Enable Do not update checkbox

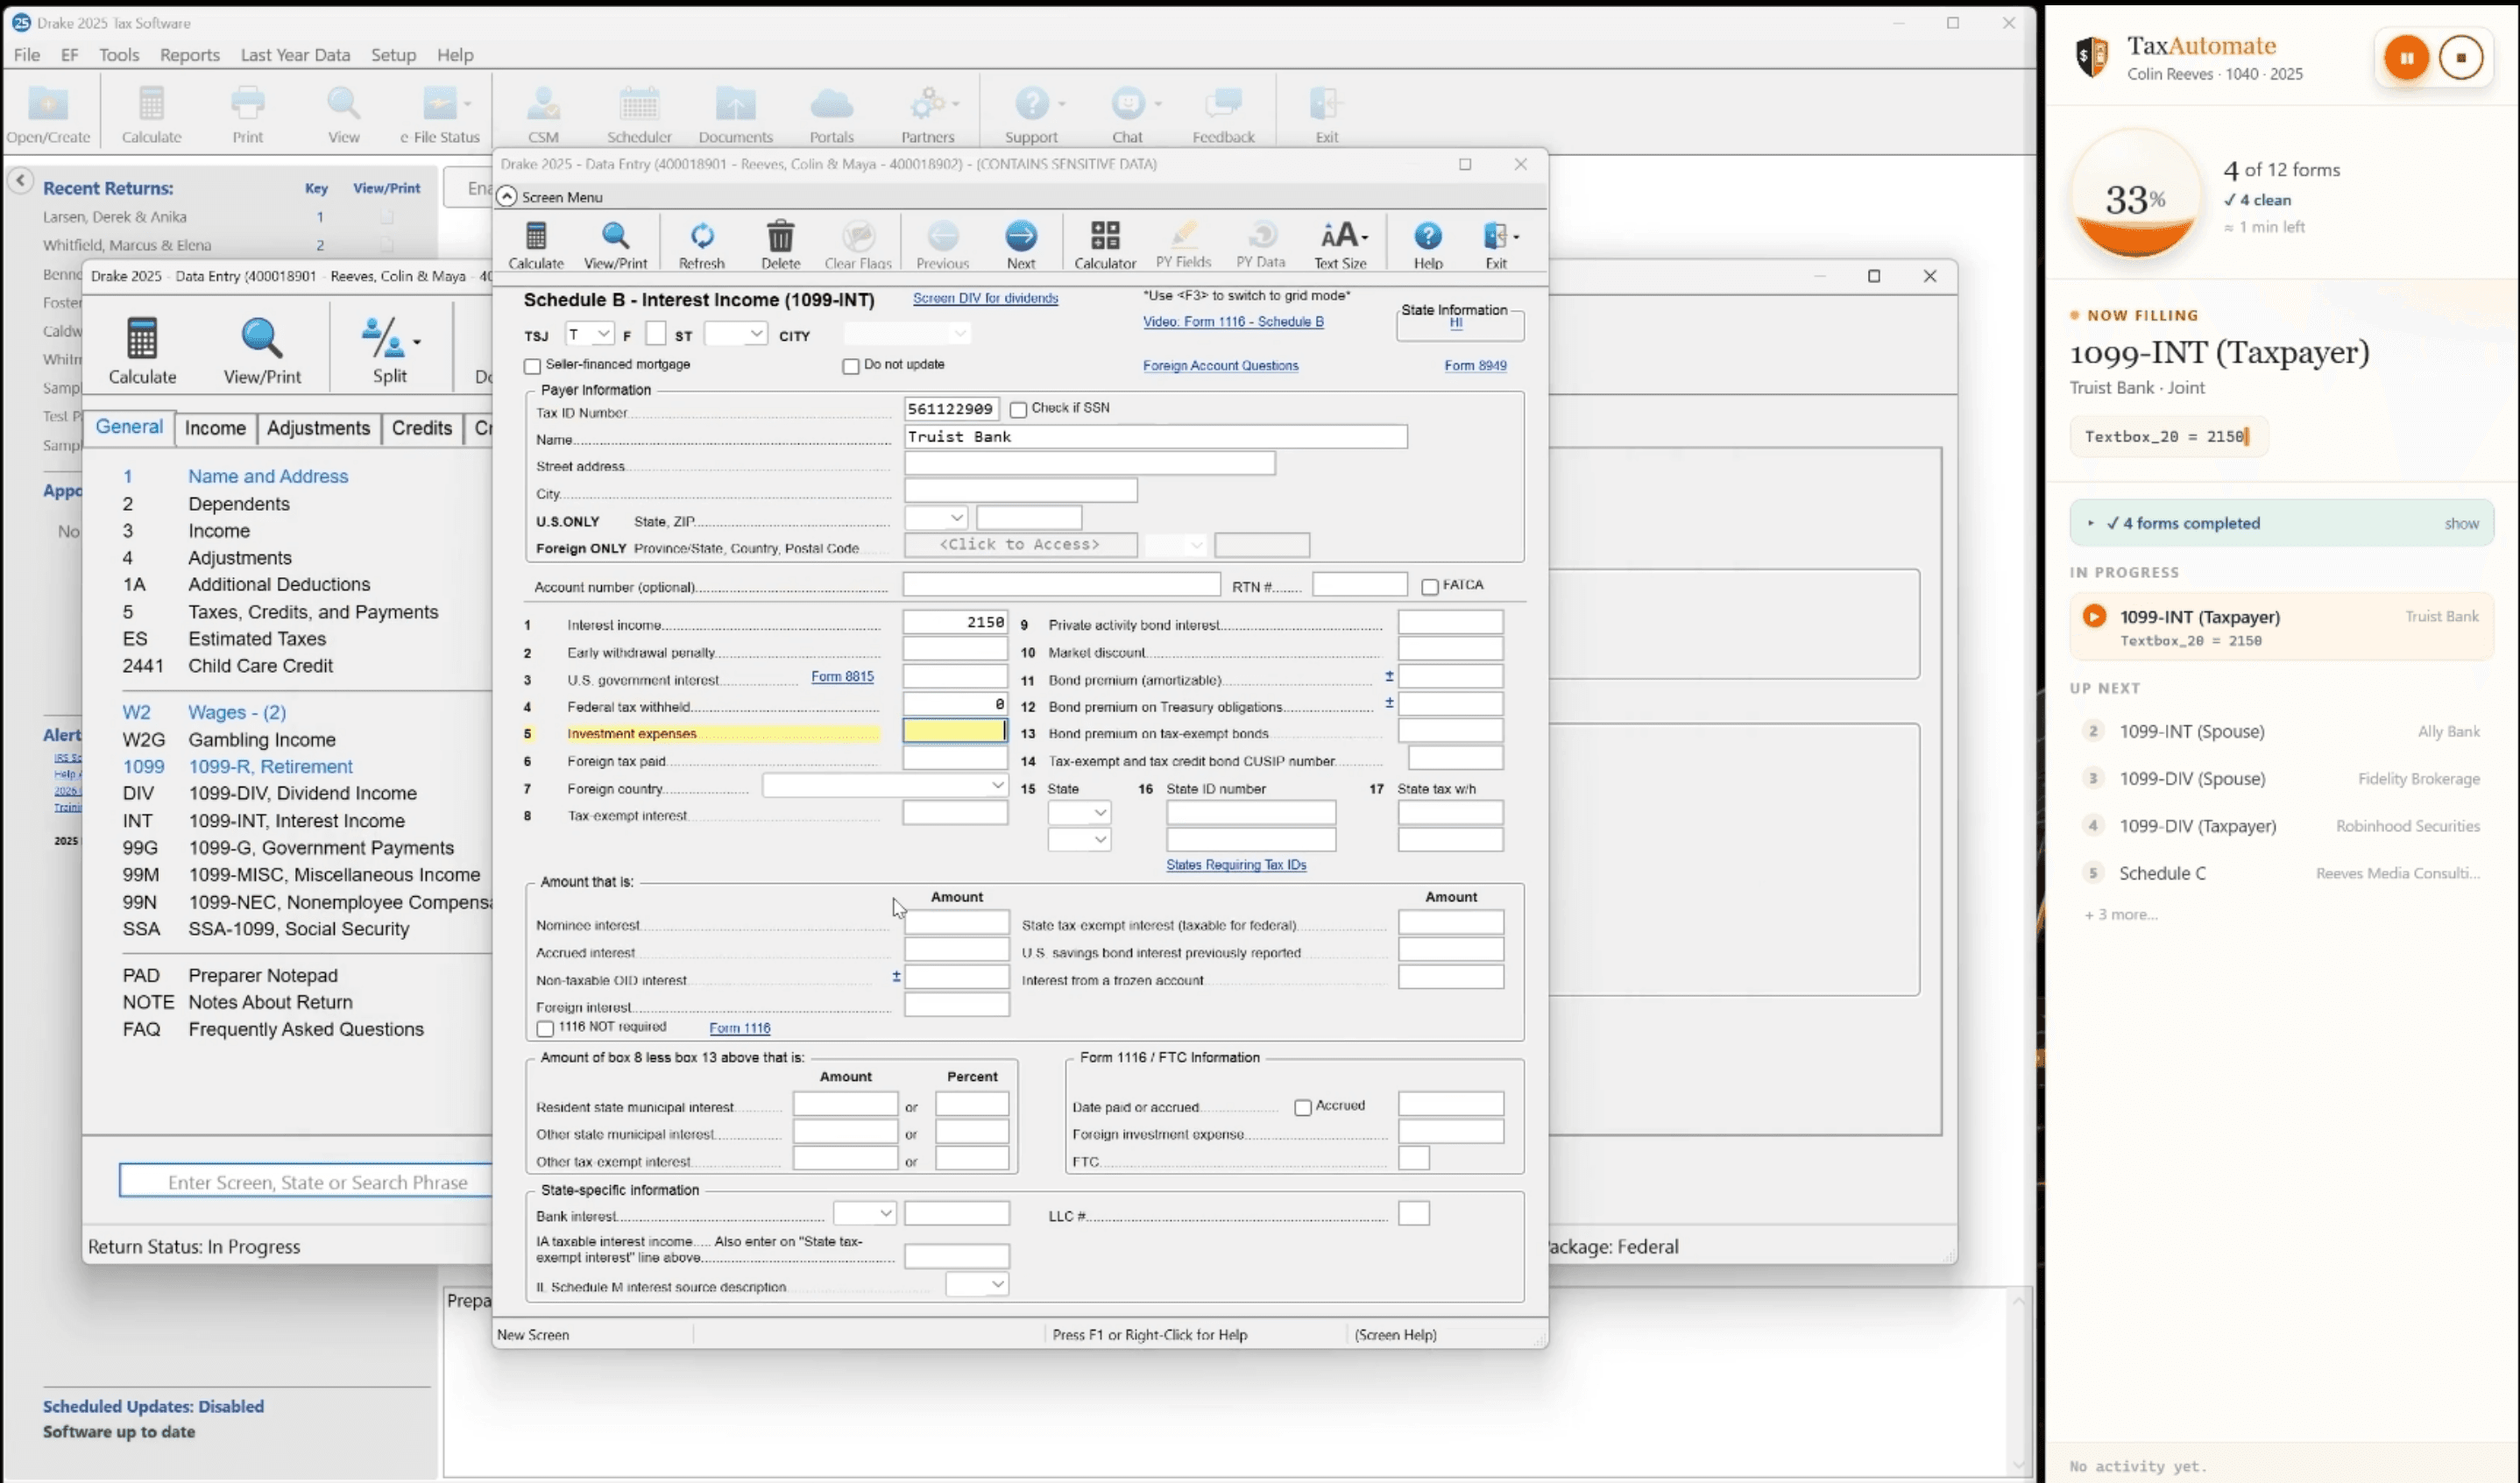850,366
